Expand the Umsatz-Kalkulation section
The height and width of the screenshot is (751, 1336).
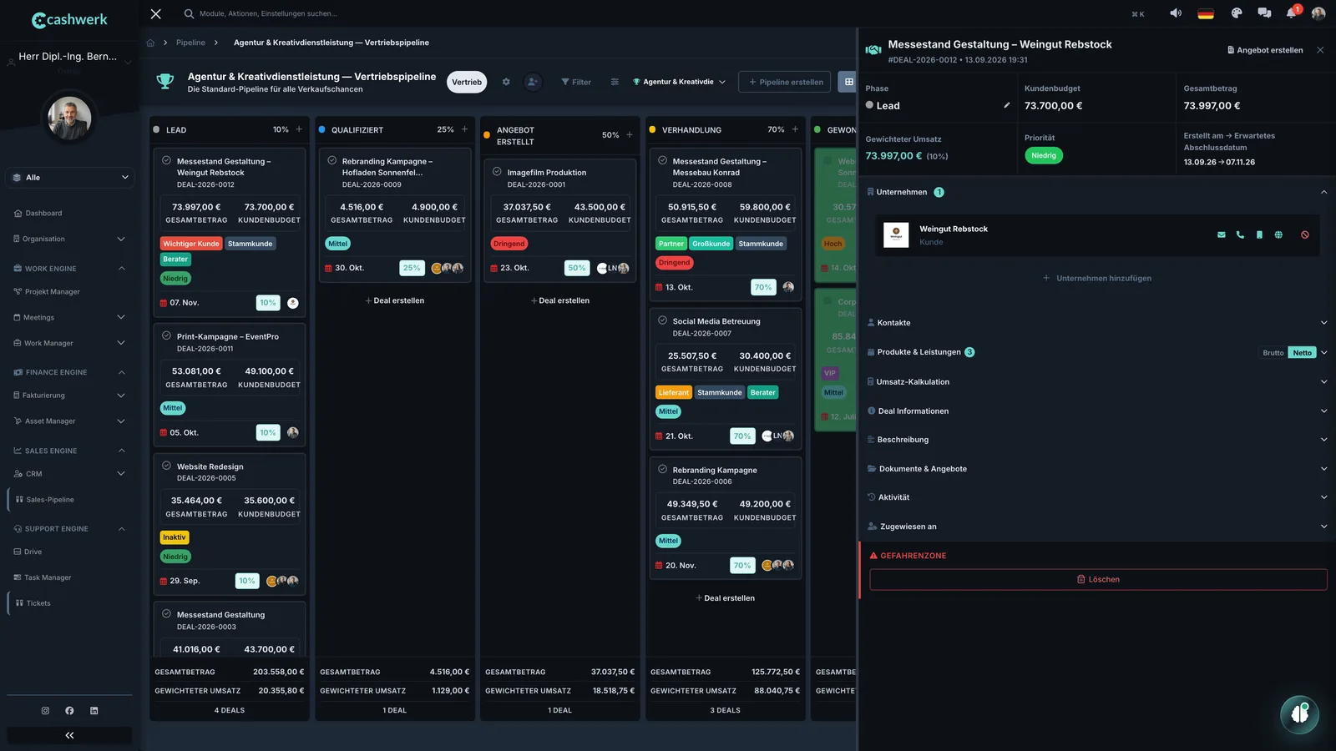1096,382
